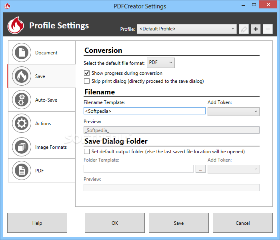280x240 pixels.
Task: Click the Save flame icon in sidebar
Action: pyautogui.click(x=22, y=76)
